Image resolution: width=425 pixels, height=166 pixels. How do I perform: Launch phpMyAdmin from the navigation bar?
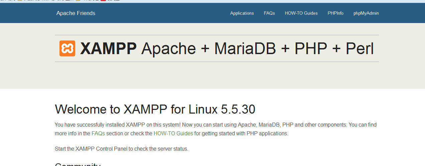pos(366,13)
